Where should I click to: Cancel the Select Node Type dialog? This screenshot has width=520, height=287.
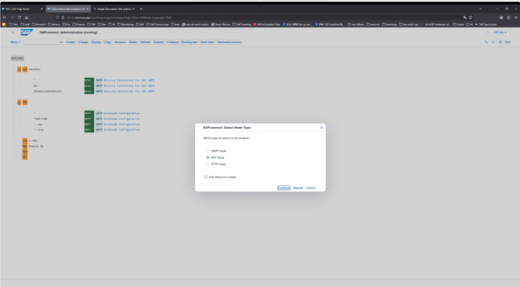coord(311,188)
